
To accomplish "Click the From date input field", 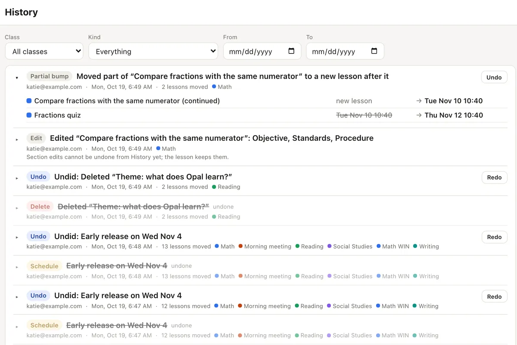I will pyautogui.click(x=262, y=51).
